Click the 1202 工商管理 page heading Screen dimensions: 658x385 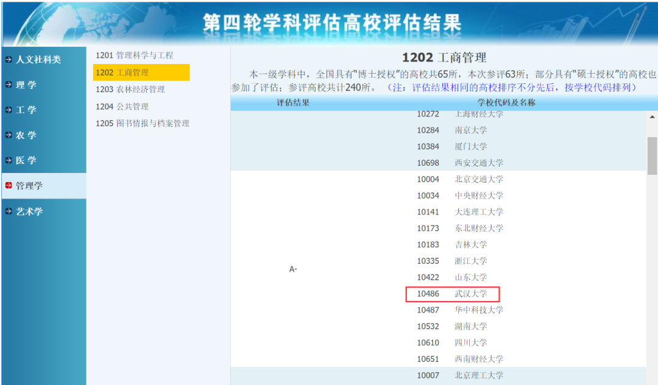(x=444, y=57)
